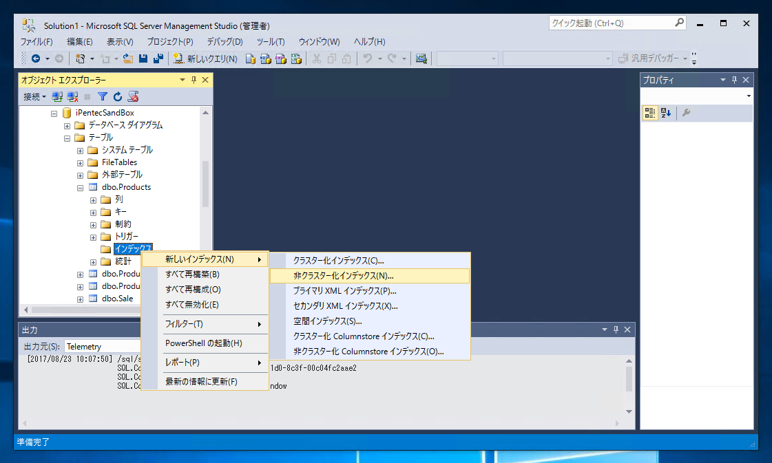Viewport: 772px width, 463px height.
Task: Click the Property Pages wrench icon
Action: [x=687, y=113]
